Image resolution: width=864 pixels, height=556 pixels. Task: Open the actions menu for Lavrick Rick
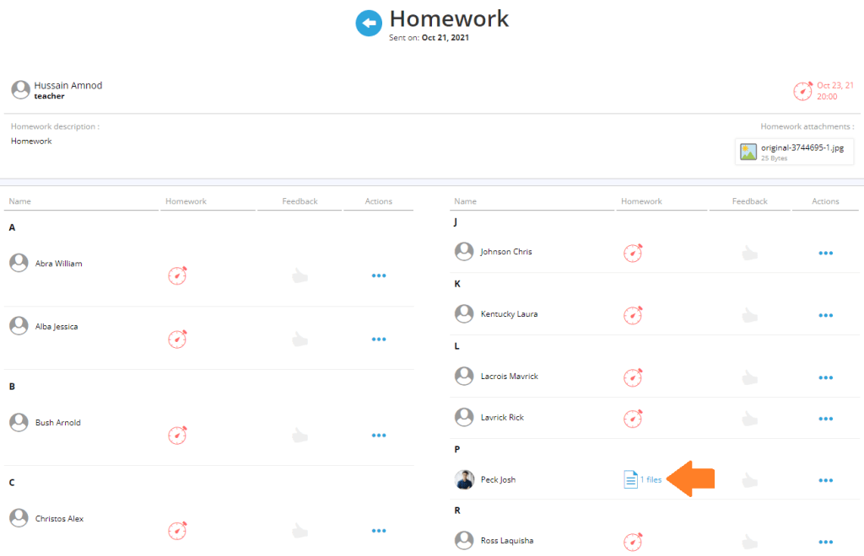coord(825,418)
